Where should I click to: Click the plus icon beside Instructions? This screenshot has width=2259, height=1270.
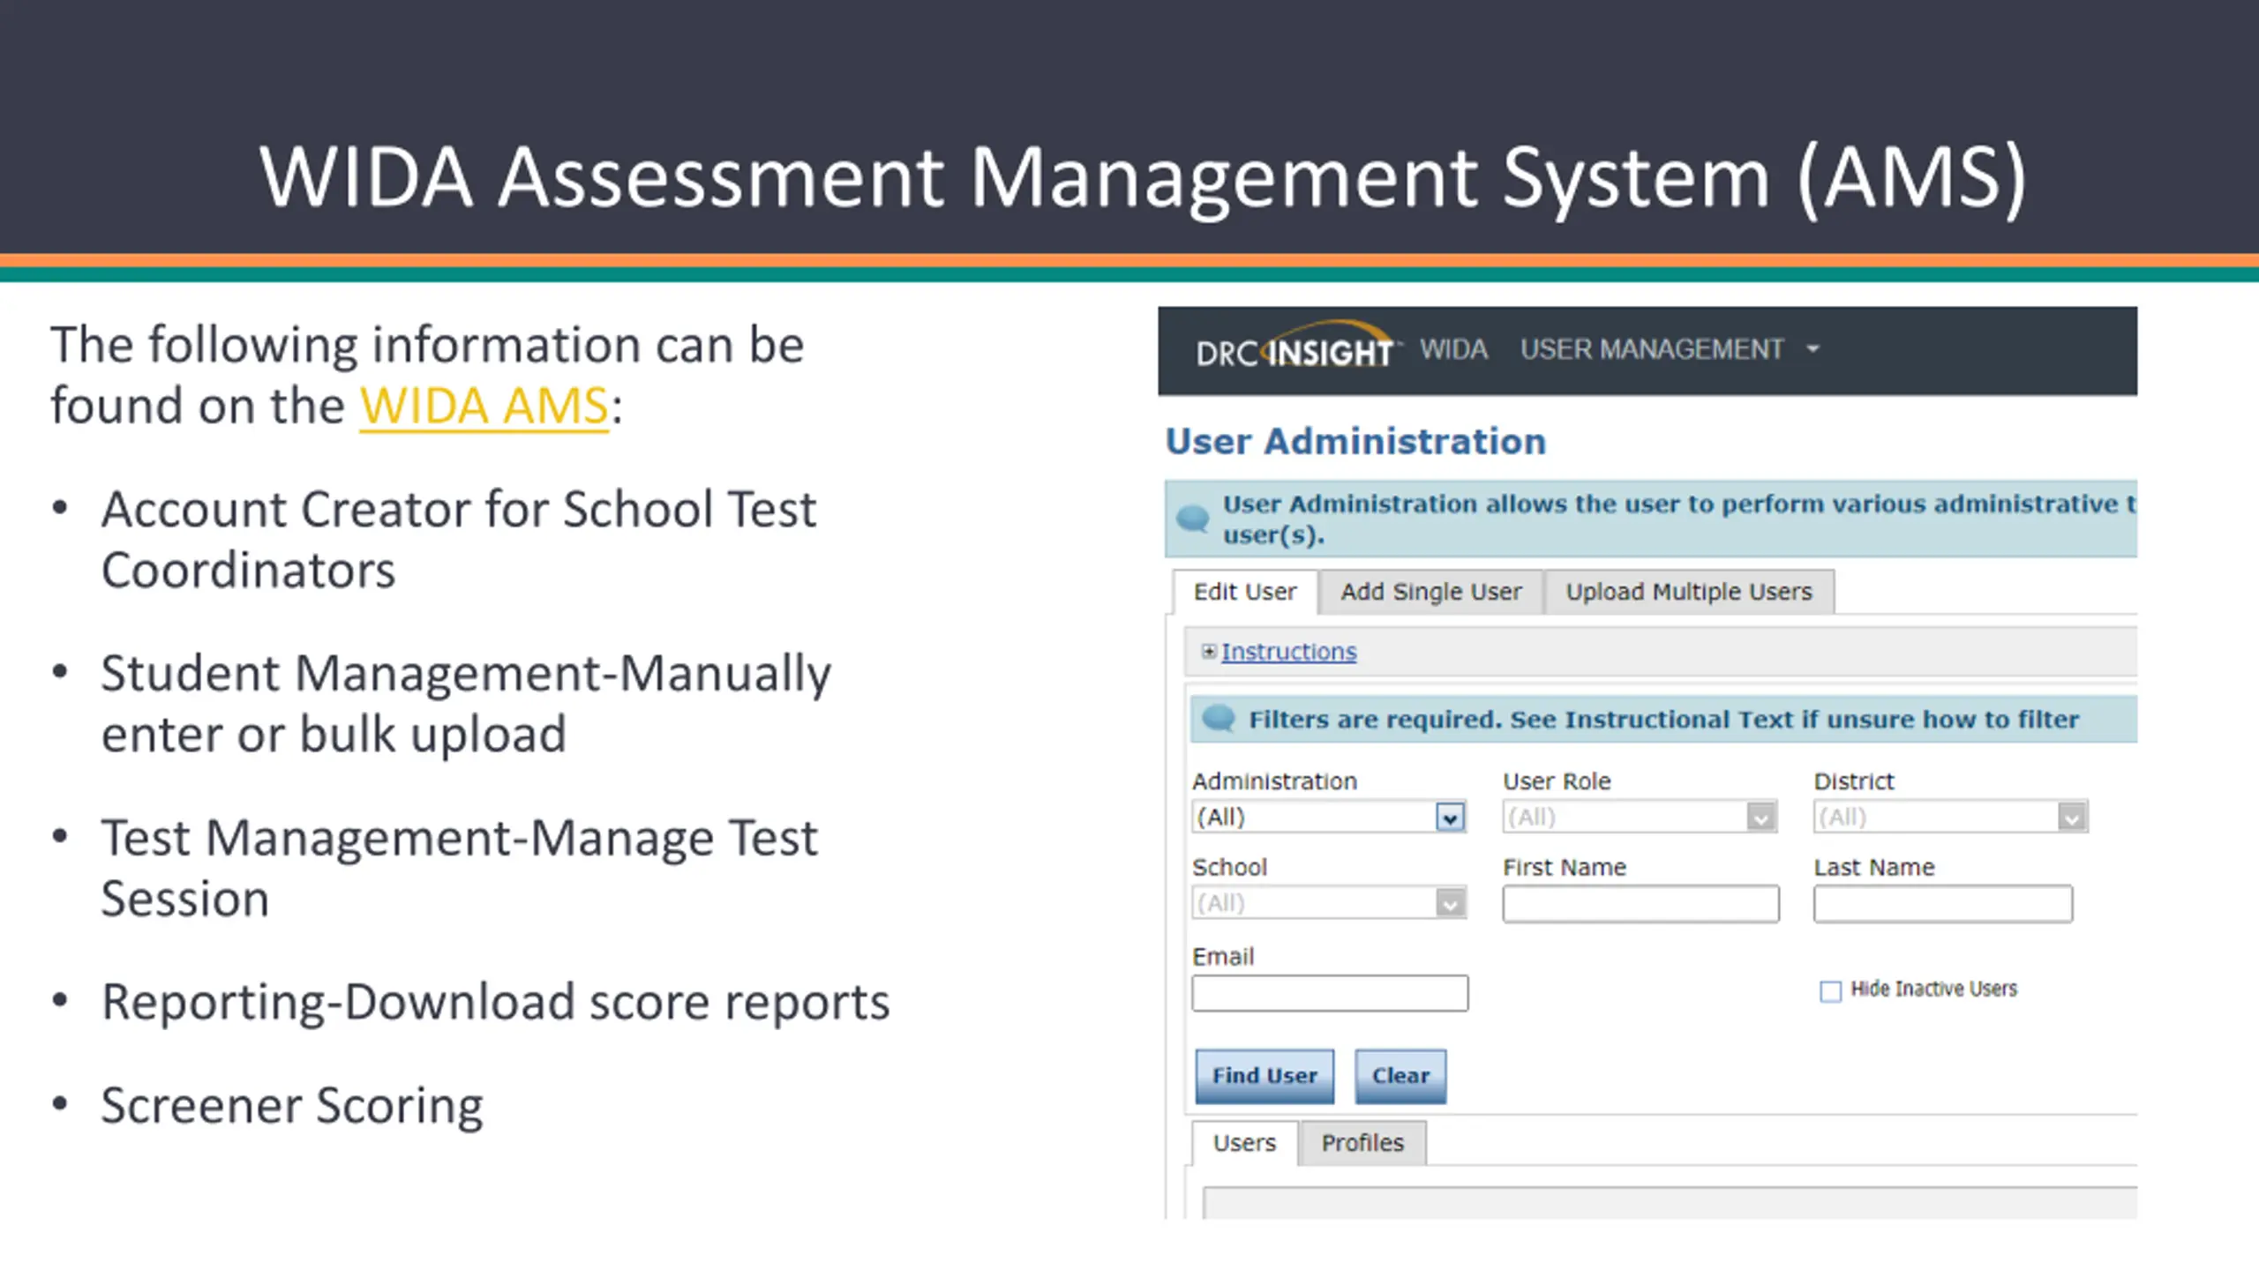[x=1208, y=651]
